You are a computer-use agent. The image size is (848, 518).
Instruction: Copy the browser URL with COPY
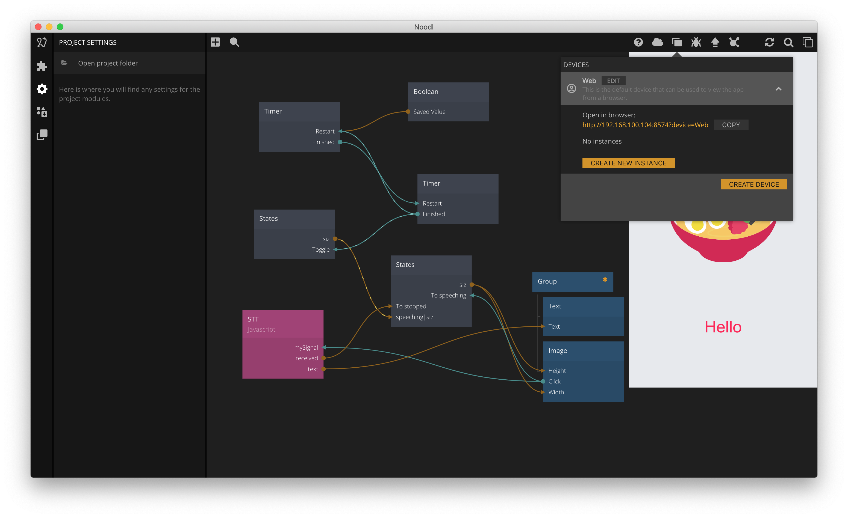(x=731, y=125)
